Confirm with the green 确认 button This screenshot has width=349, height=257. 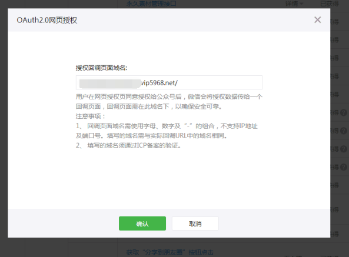click(142, 223)
